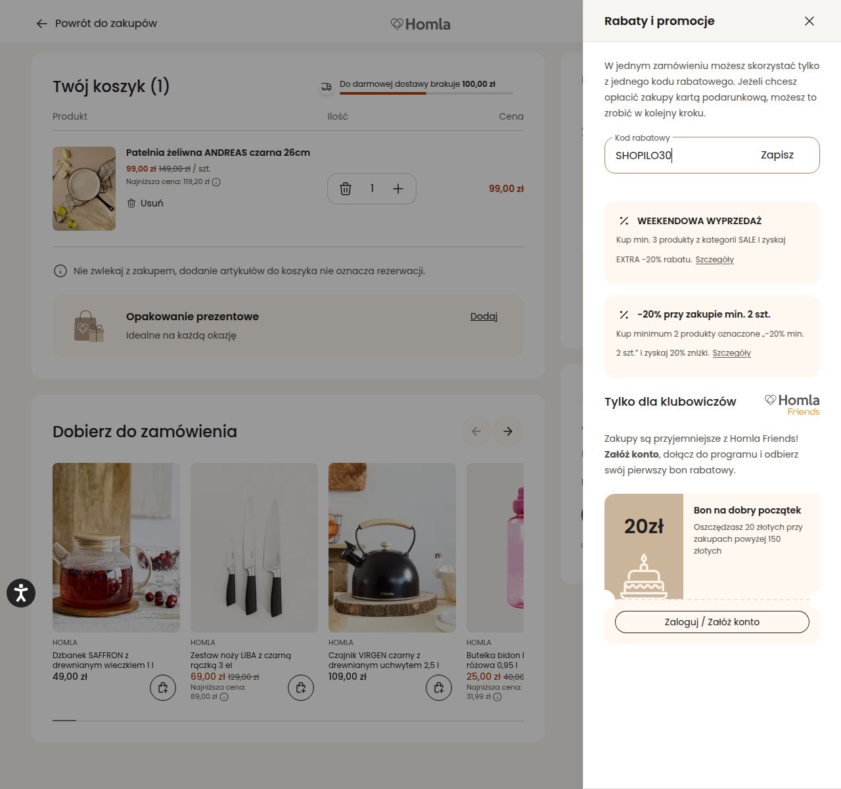Viewport: 841px width, 789px height.
Task: Click the 109,00 zł price of Czajnik VIRGEN
Action: 348,677
